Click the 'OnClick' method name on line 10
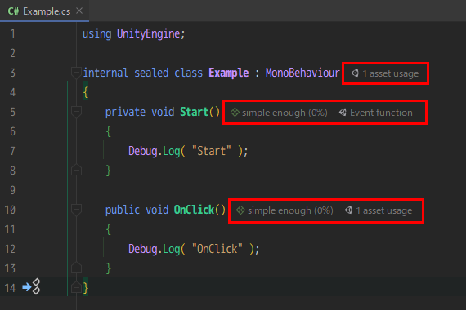 point(194,210)
